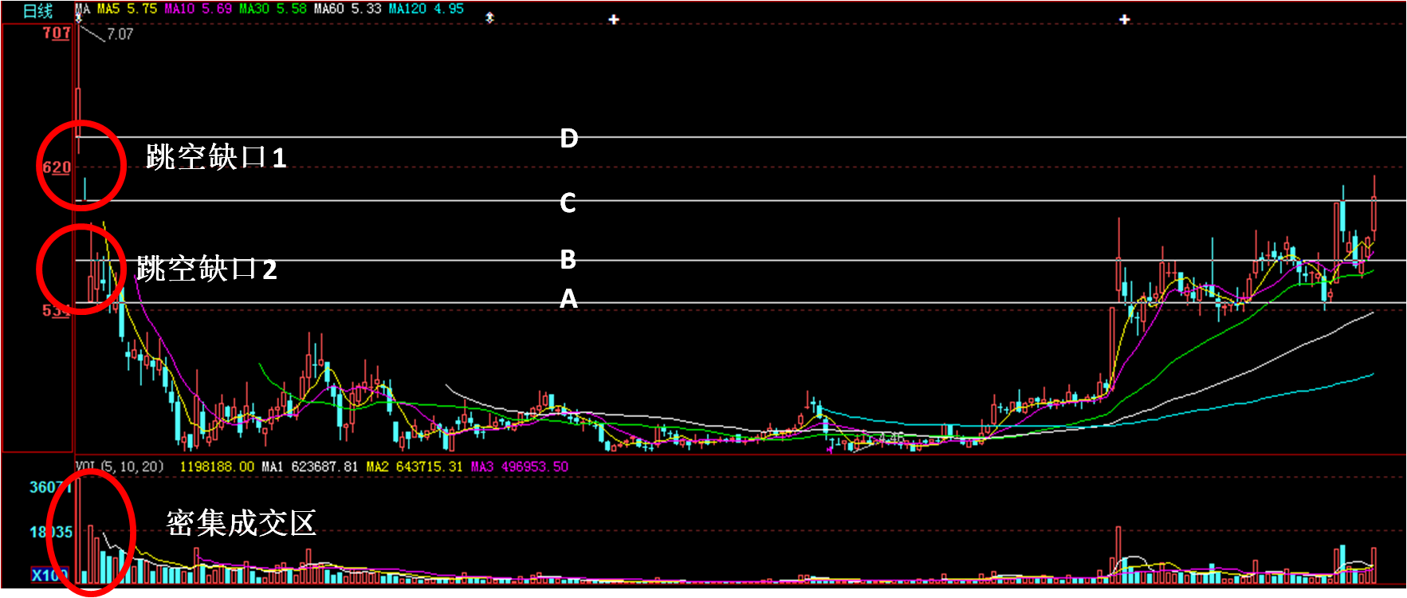This screenshot has width=1407, height=598.
Task: Click the volume value 1198188.00
Action: pos(217,466)
